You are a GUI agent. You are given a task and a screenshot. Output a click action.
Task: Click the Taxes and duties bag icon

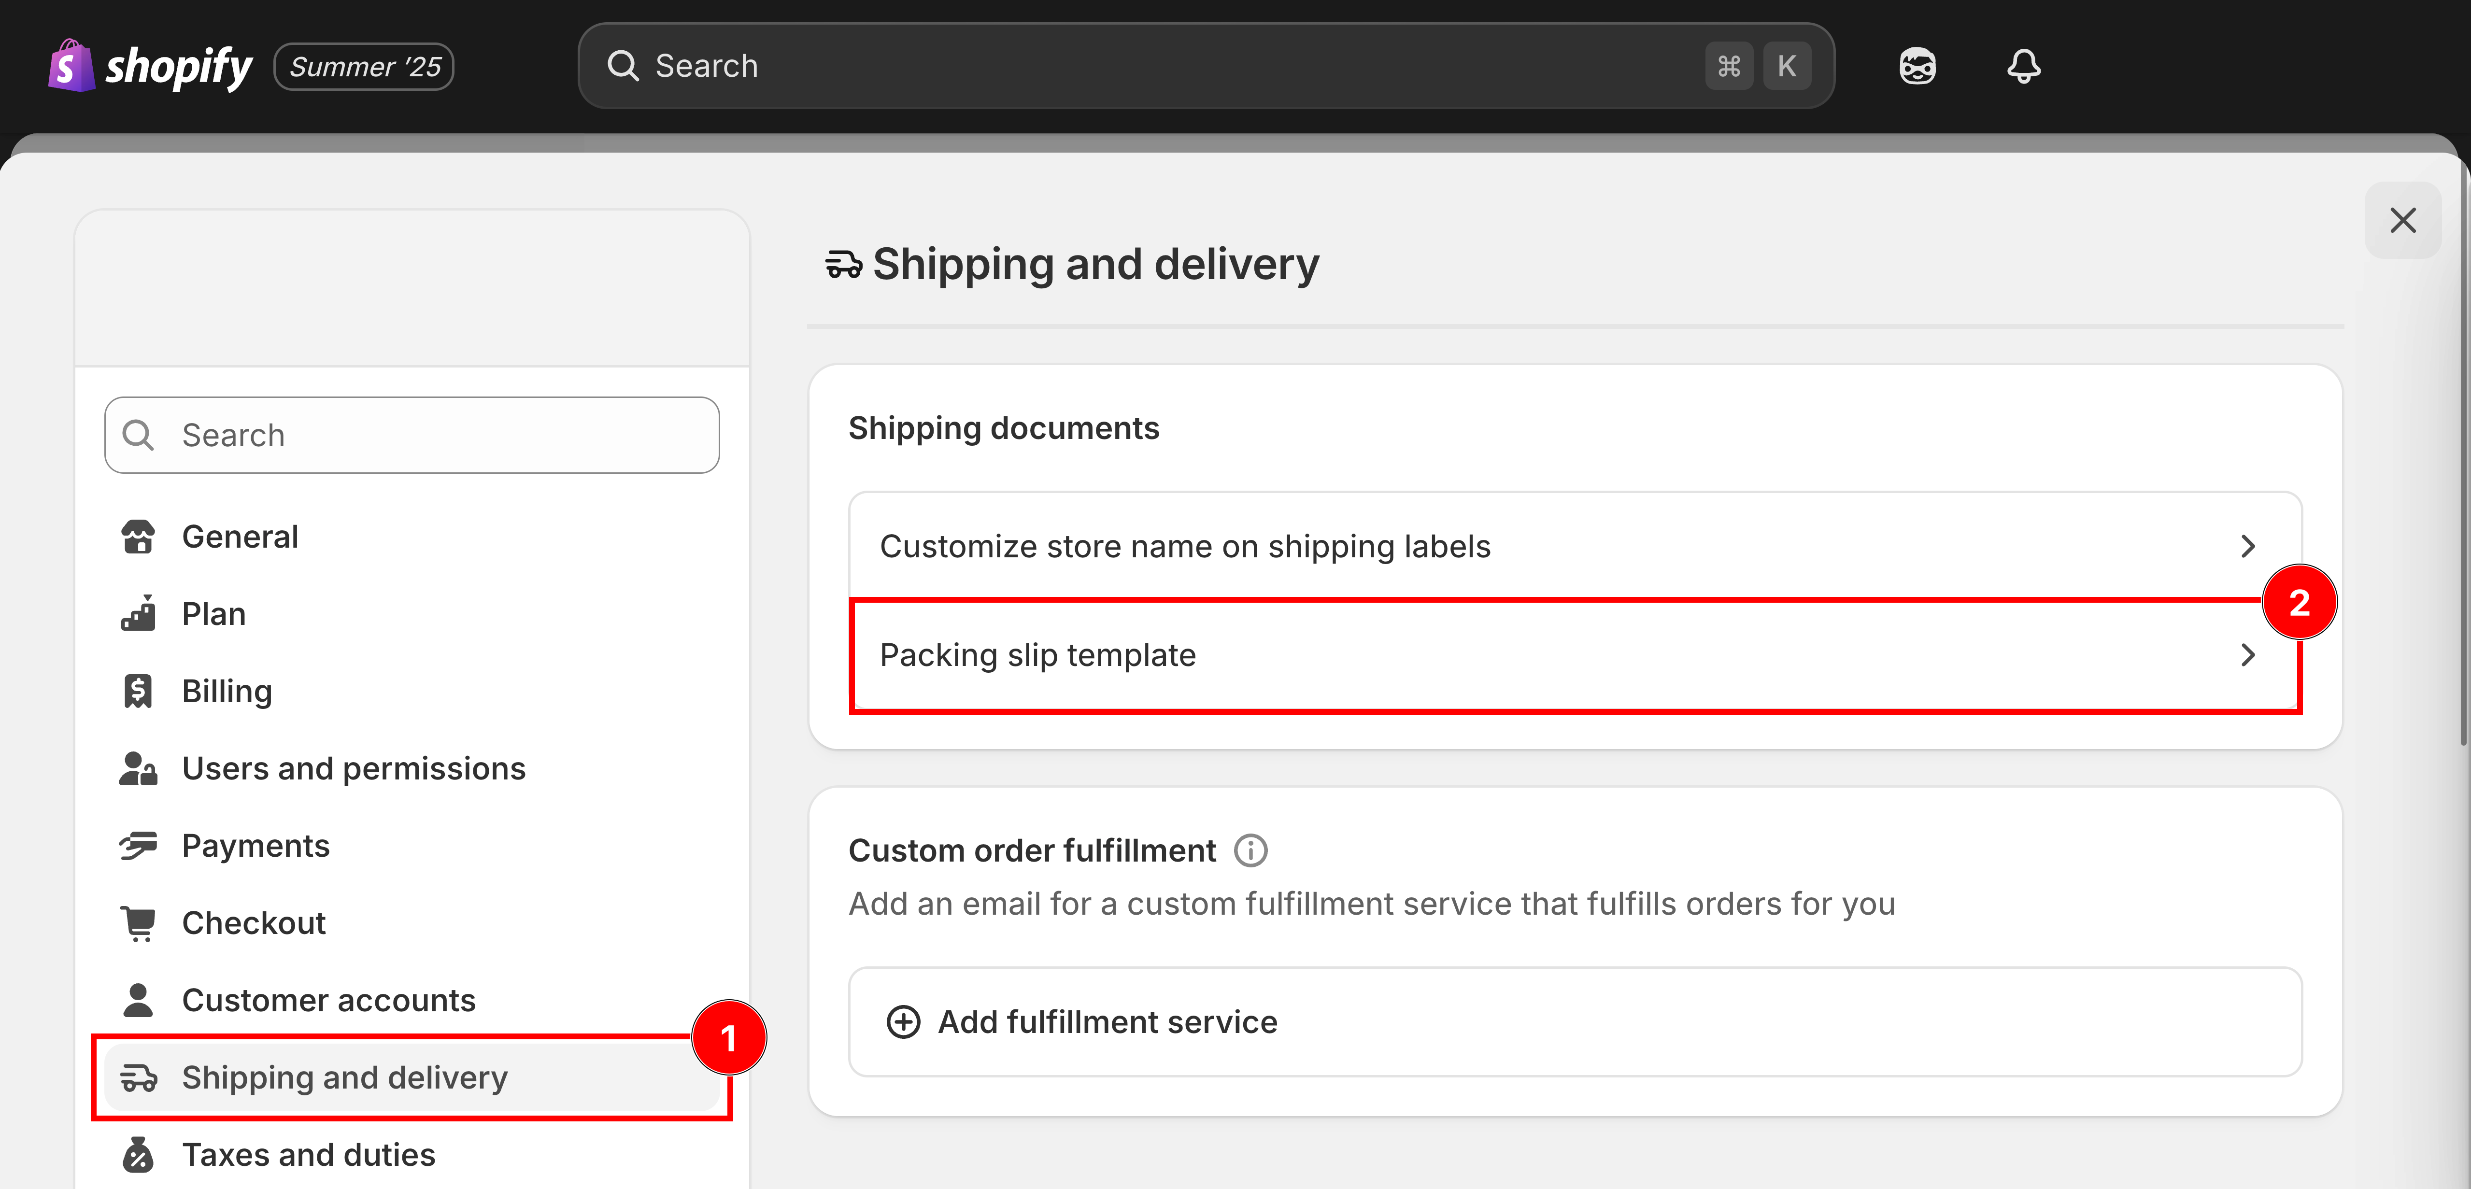[x=138, y=1156]
